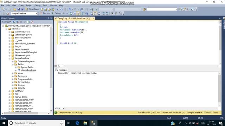Click the Start debugging green arrow icon
Viewport: 225px width, 126px height.
(96, 9)
